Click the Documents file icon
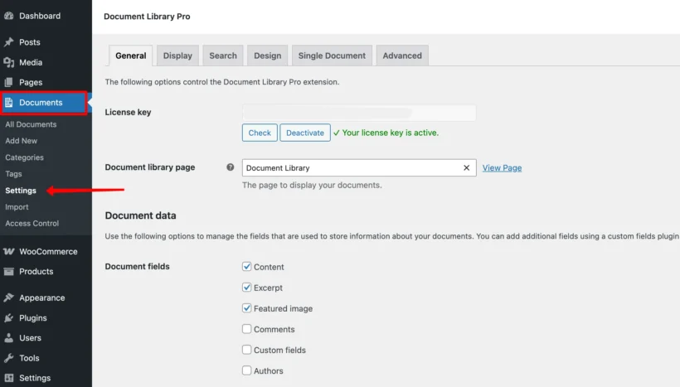Screen dimensions: 680x387 click(8, 103)
